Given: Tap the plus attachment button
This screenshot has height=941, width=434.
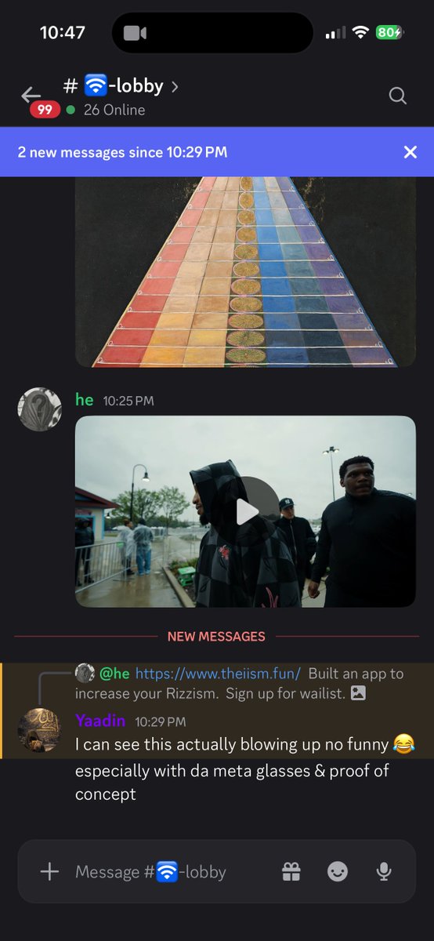Looking at the screenshot, I should coord(49,871).
